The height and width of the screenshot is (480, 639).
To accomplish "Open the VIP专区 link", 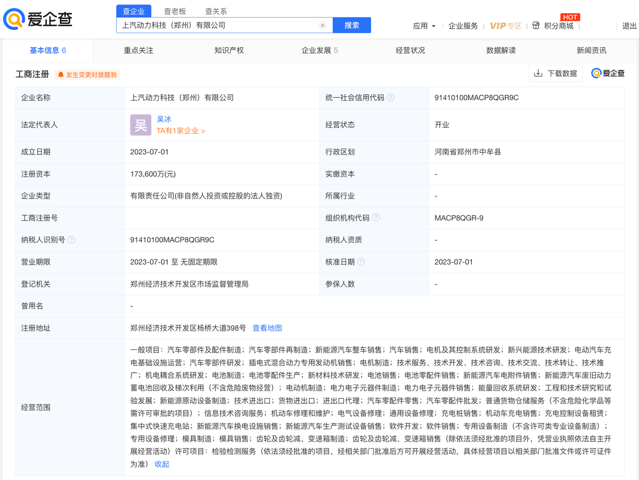I will (505, 26).
